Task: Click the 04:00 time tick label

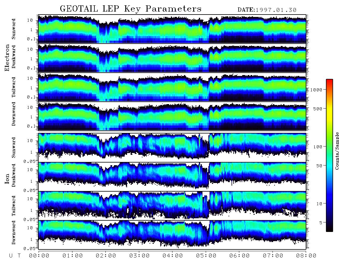Action: point(173,256)
